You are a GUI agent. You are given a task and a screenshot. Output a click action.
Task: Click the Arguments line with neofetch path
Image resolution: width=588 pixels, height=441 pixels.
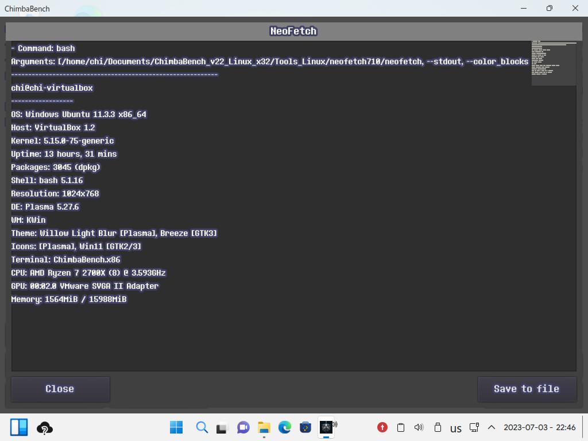tap(269, 61)
